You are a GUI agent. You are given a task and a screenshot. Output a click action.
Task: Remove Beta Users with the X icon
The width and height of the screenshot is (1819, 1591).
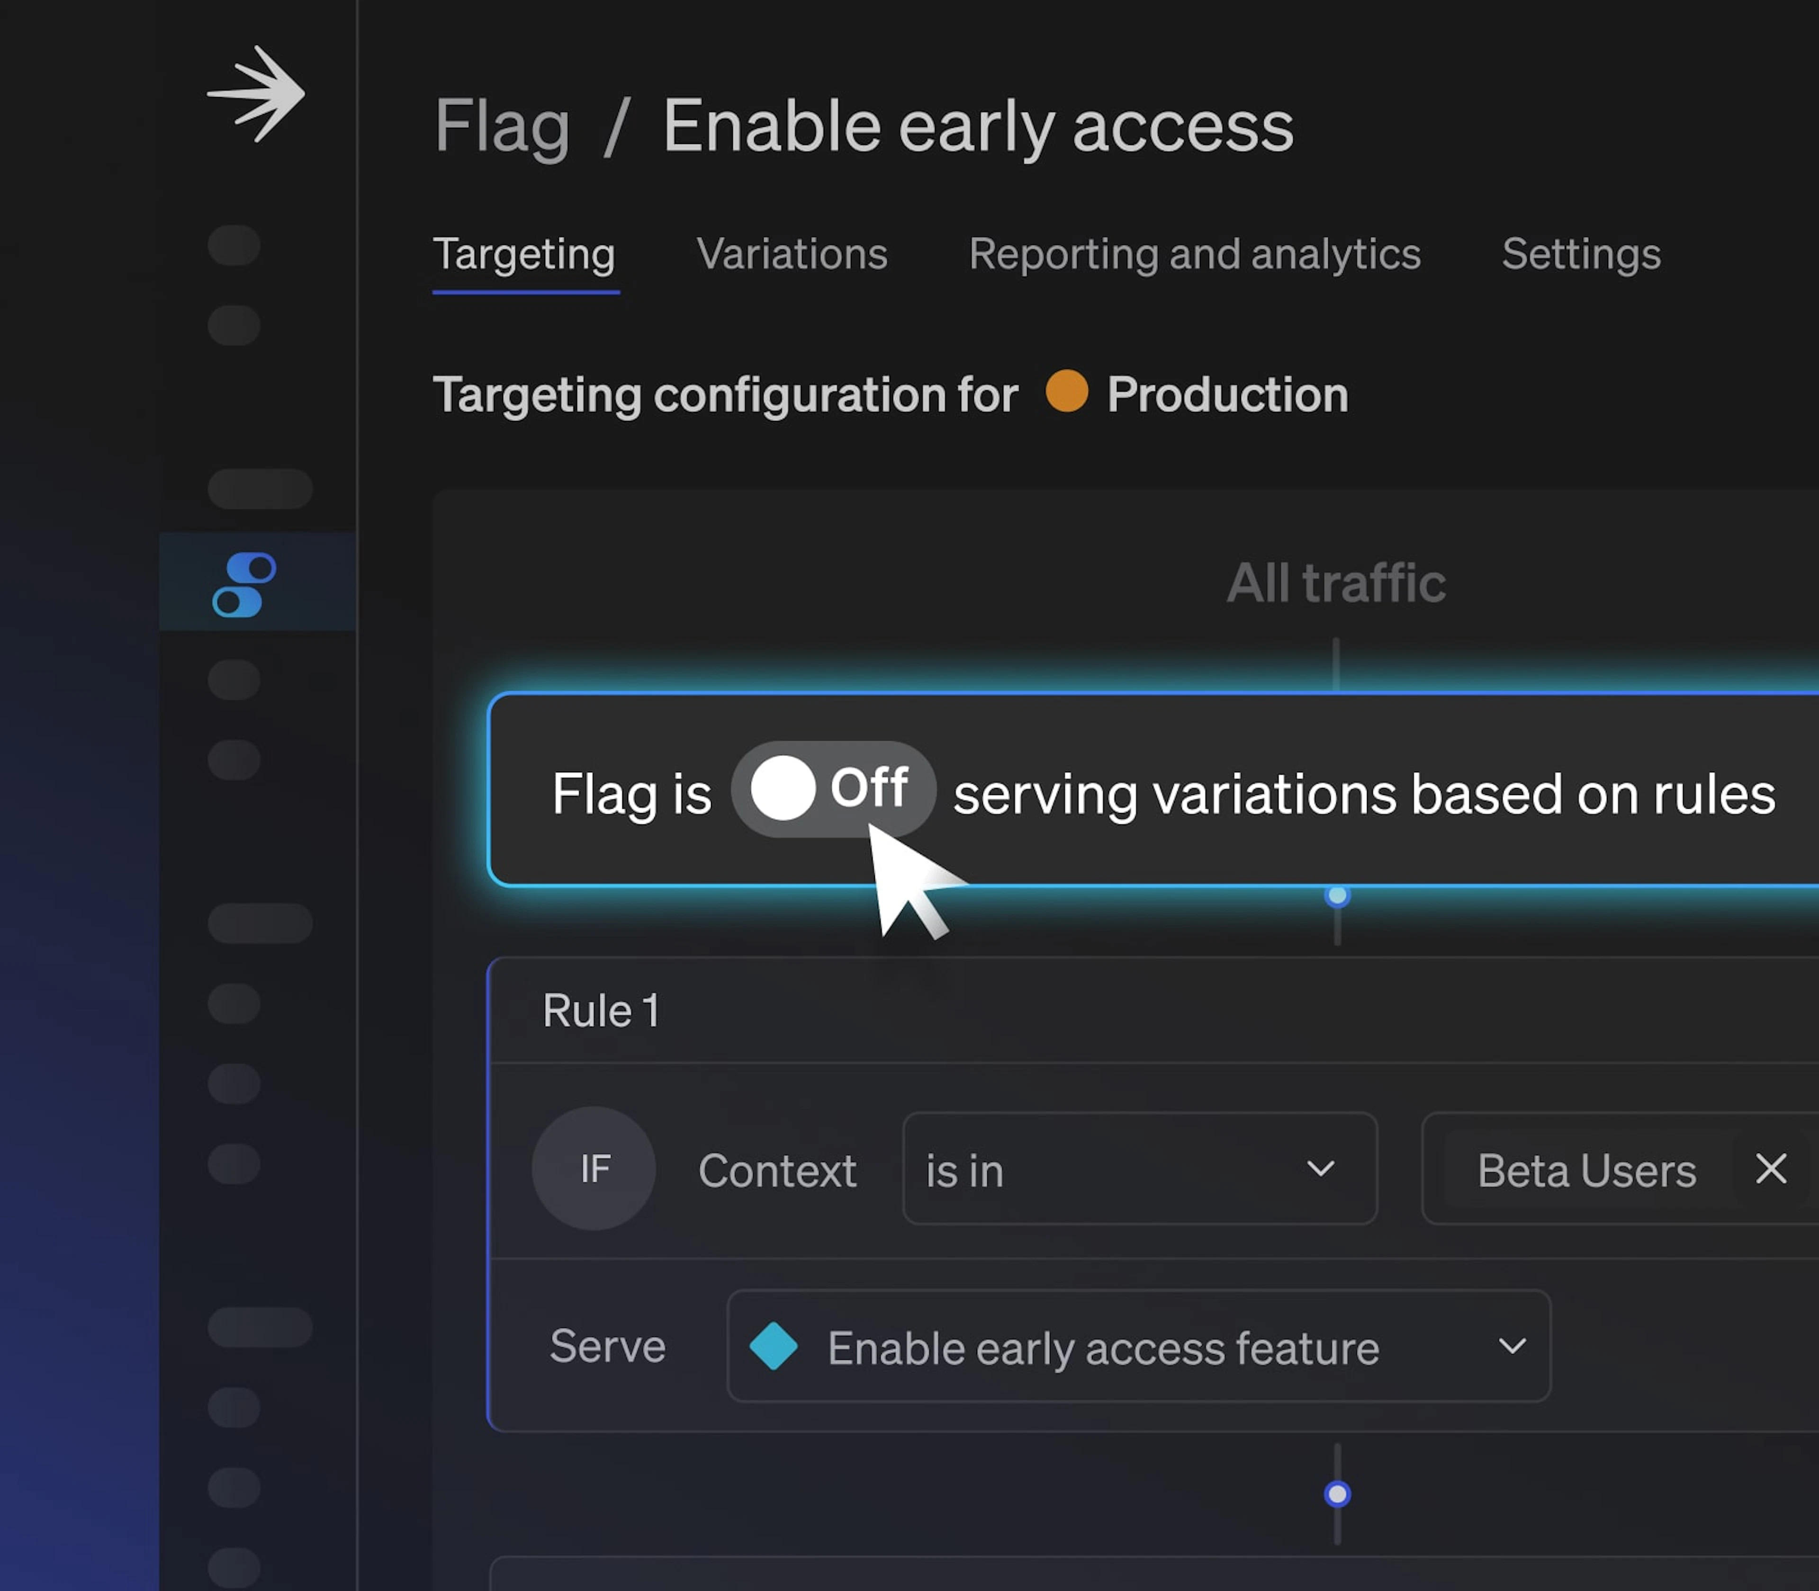pyautogui.click(x=1770, y=1169)
